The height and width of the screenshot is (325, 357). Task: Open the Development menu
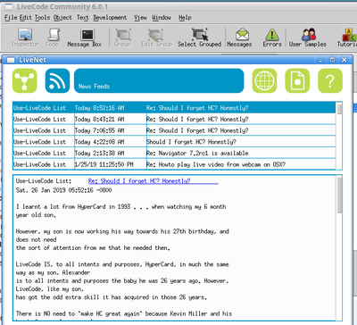[x=110, y=18]
